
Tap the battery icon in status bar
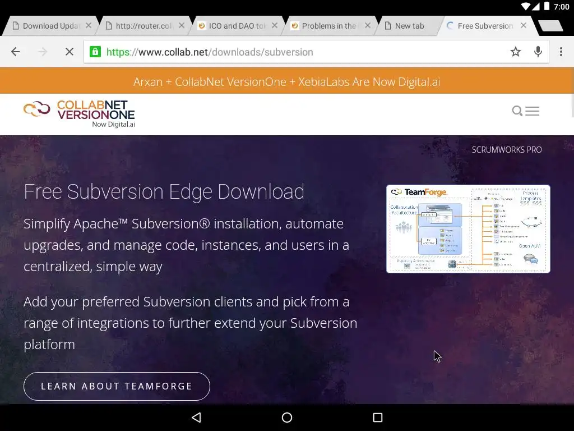point(547,6)
